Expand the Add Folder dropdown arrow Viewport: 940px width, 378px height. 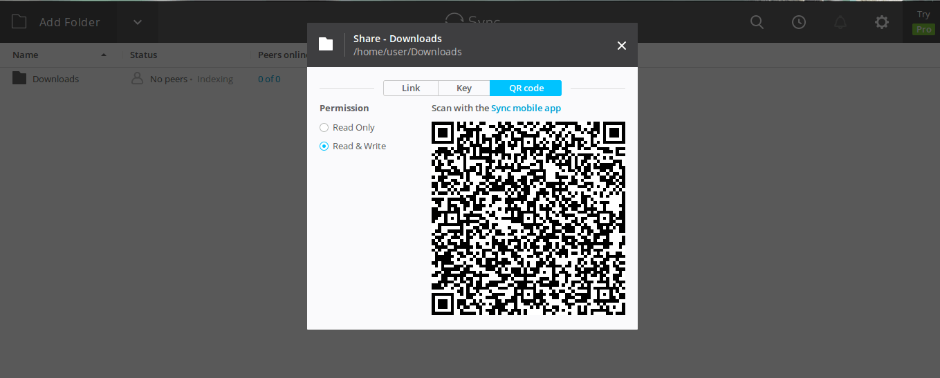coord(138,22)
